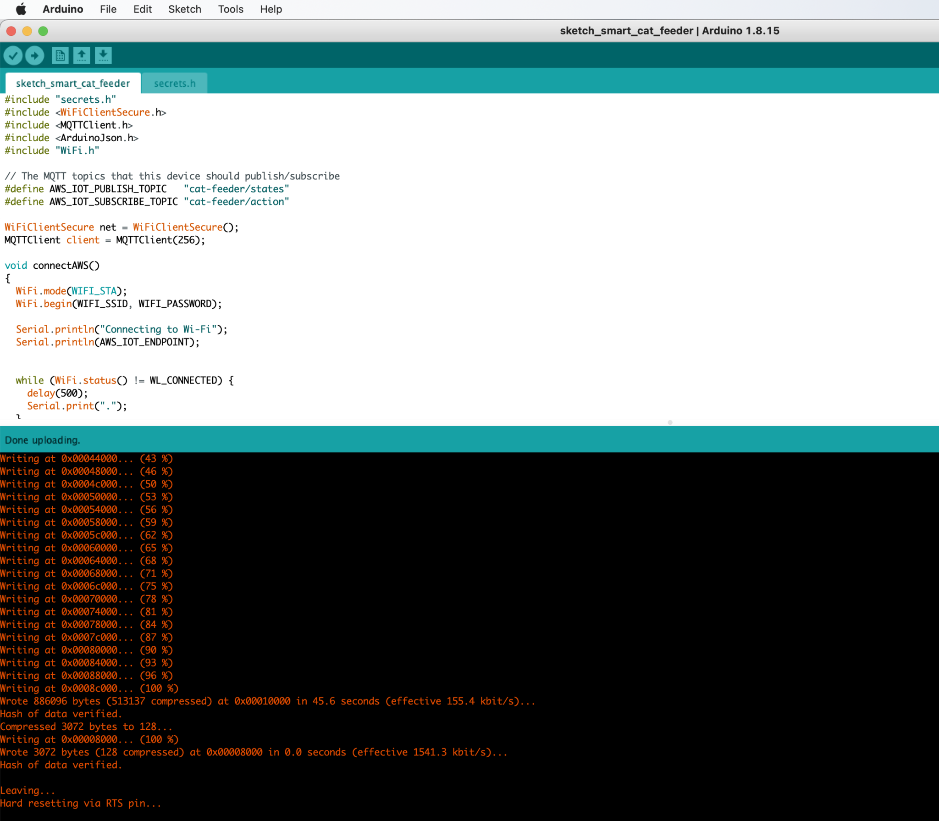Open the Arduino application menu
The height and width of the screenshot is (821, 939).
click(x=63, y=9)
